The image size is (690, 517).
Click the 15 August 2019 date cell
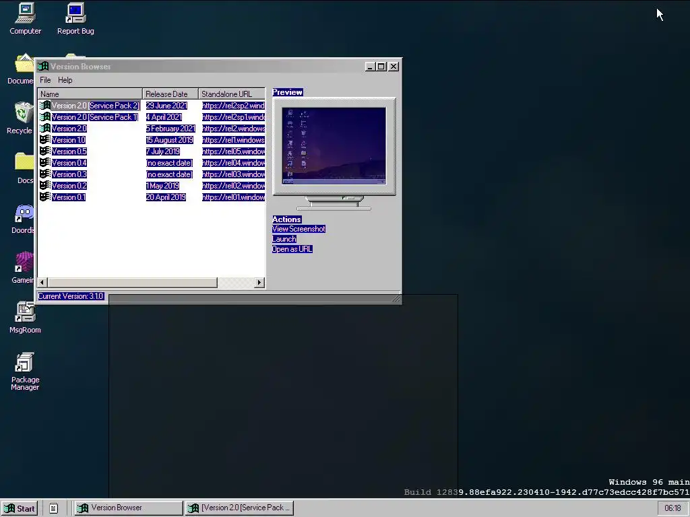(170, 140)
